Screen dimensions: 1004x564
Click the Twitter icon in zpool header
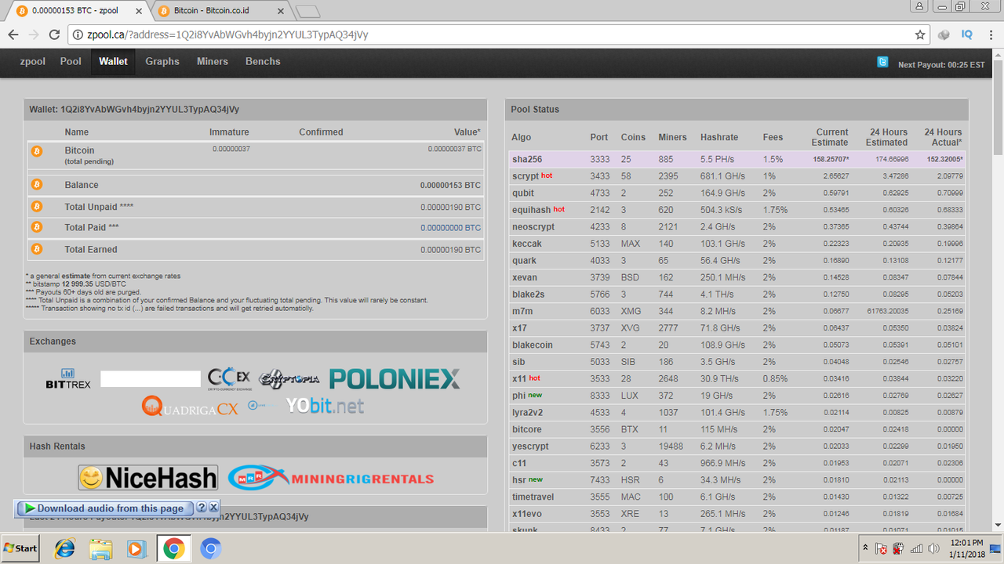pyautogui.click(x=882, y=62)
